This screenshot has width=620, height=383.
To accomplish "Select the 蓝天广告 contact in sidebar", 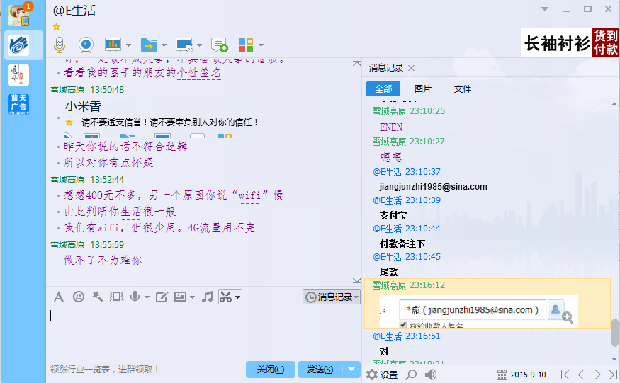I will pyautogui.click(x=18, y=105).
